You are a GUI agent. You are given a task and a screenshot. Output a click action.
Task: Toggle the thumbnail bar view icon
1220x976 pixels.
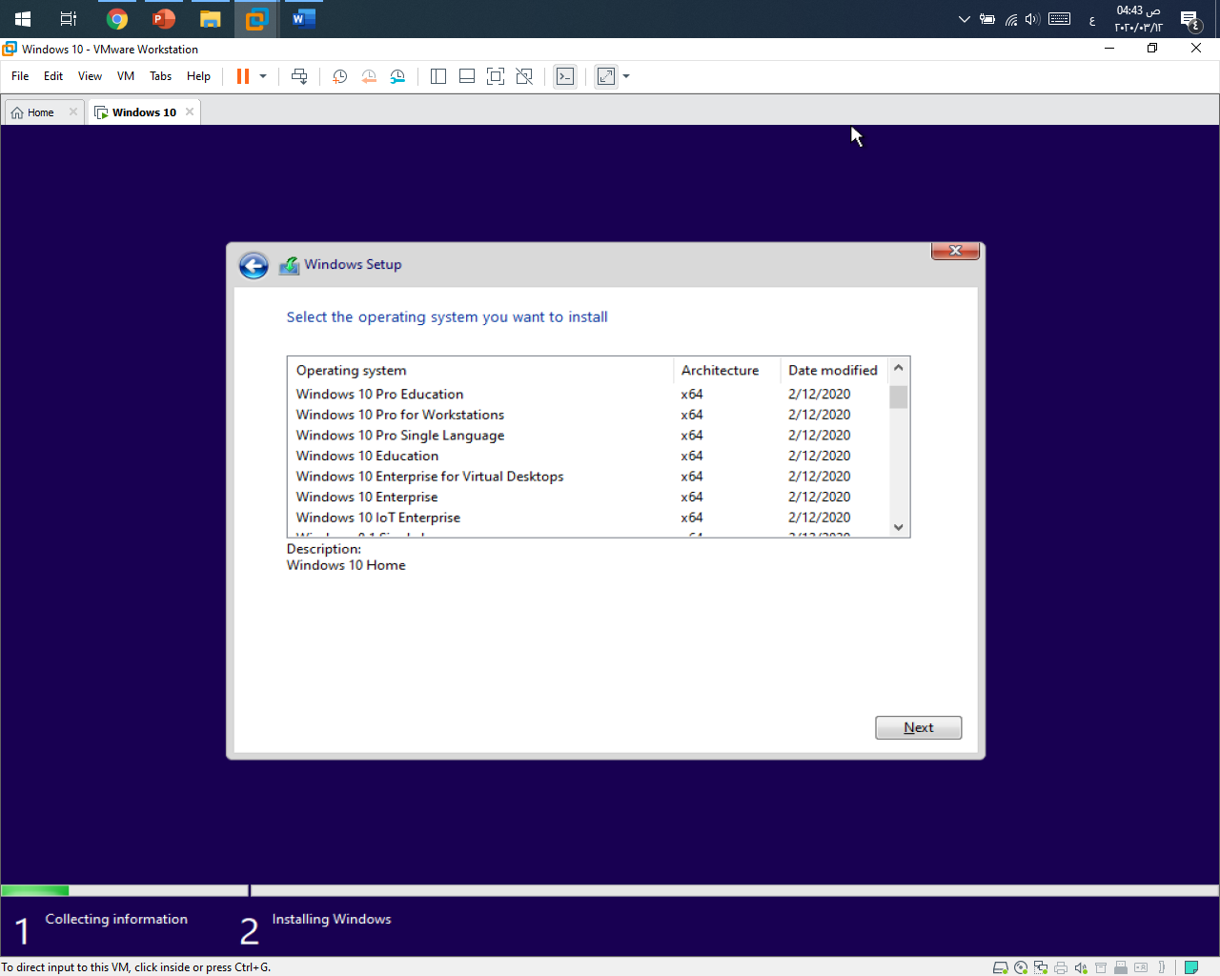(467, 76)
